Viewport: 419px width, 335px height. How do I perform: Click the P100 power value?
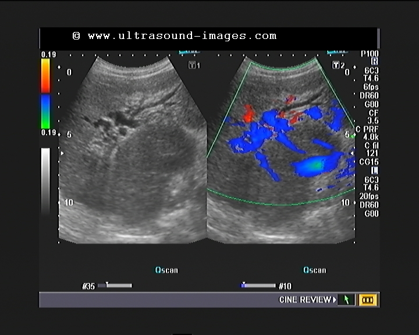click(x=370, y=54)
